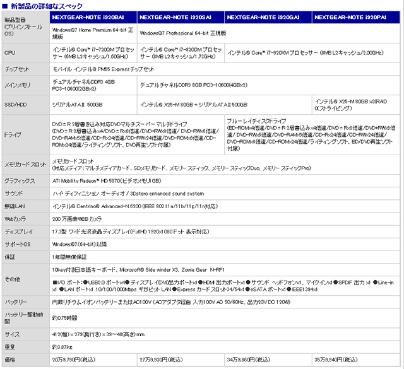Screen dimensions: 404x369
Task: Click the DDR3 8GB memory cell
Action: pyautogui.click(x=268, y=85)
